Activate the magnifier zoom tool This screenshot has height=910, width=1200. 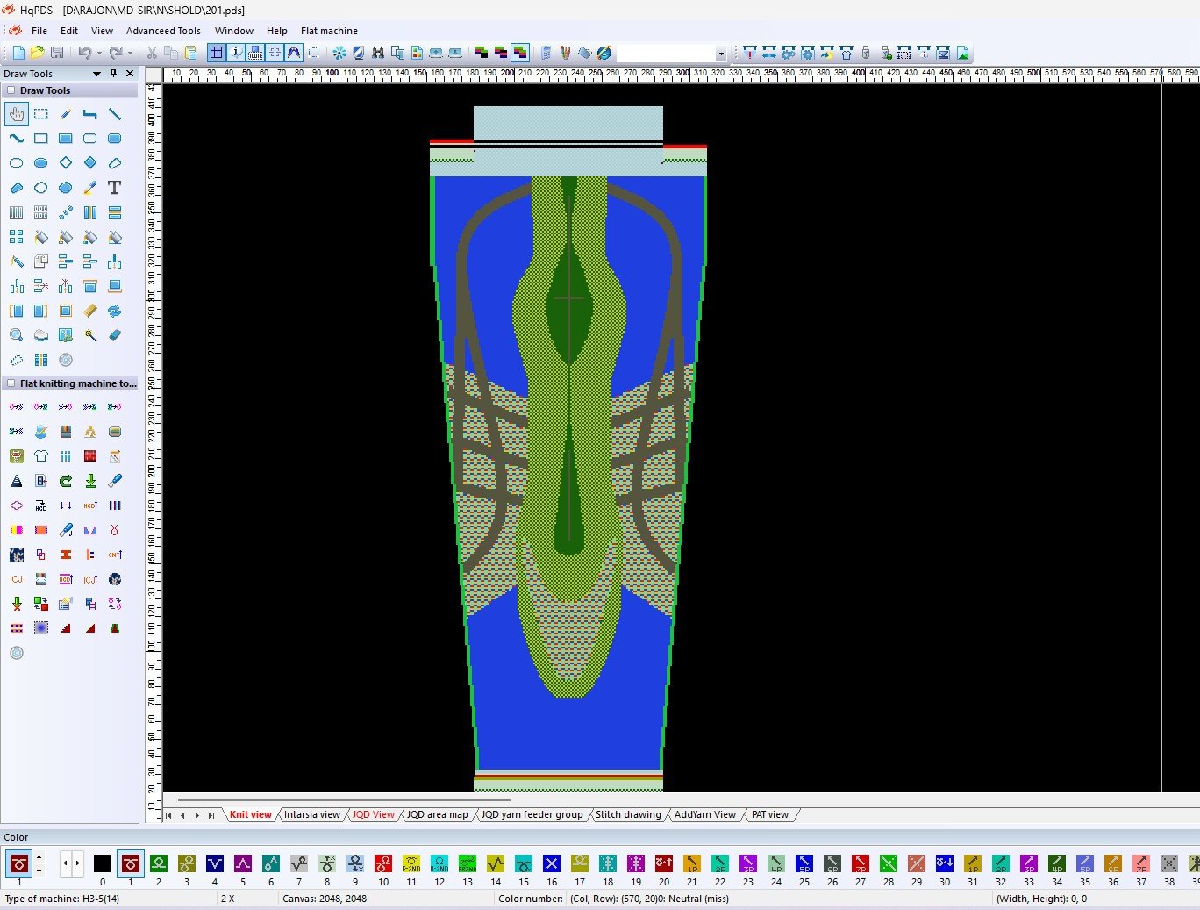pyautogui.click(x=17, y=335)
